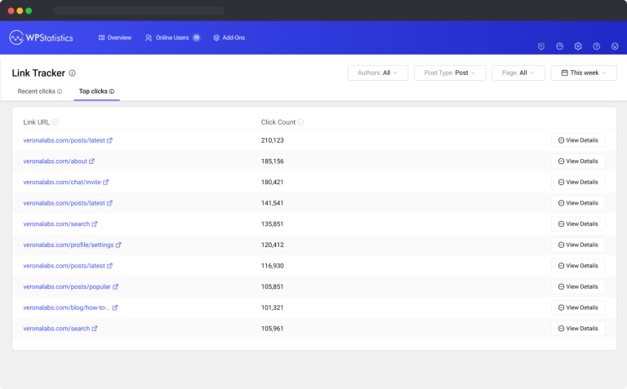This screenshot has width=627, height=389.
Task: Click the 185,156 click count value
Action: 273,161
